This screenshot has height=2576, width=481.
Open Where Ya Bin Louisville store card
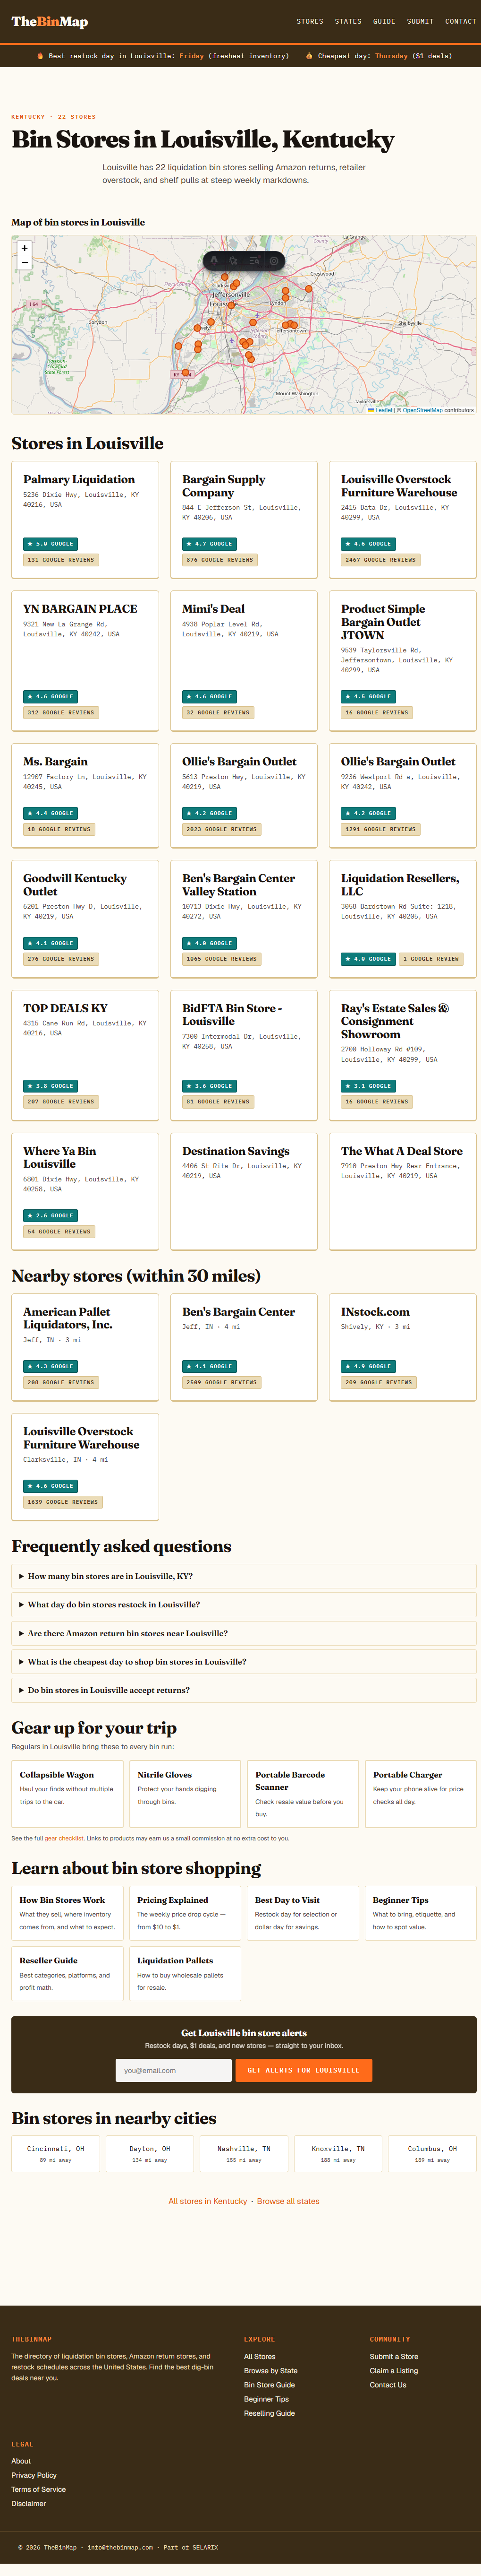point(85,1191)
